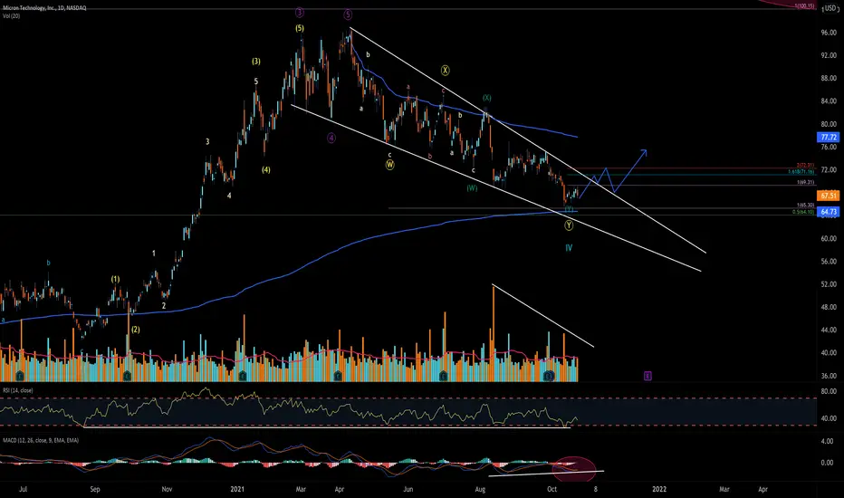
Task: Click the 4.00 MACD axis label
Action: [x=827, y=442]
